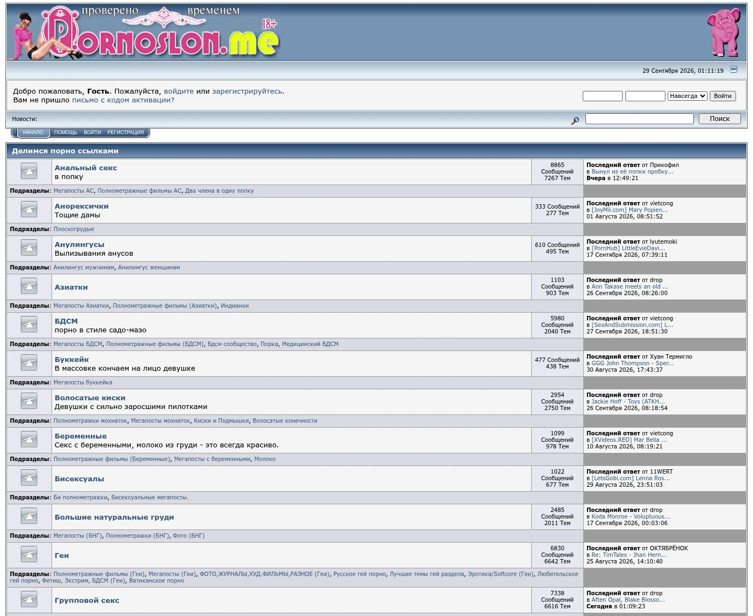Open the Фото (БНГ) subsection link
Viewport: 753px width, 616px height.
[x=188, y=536]
